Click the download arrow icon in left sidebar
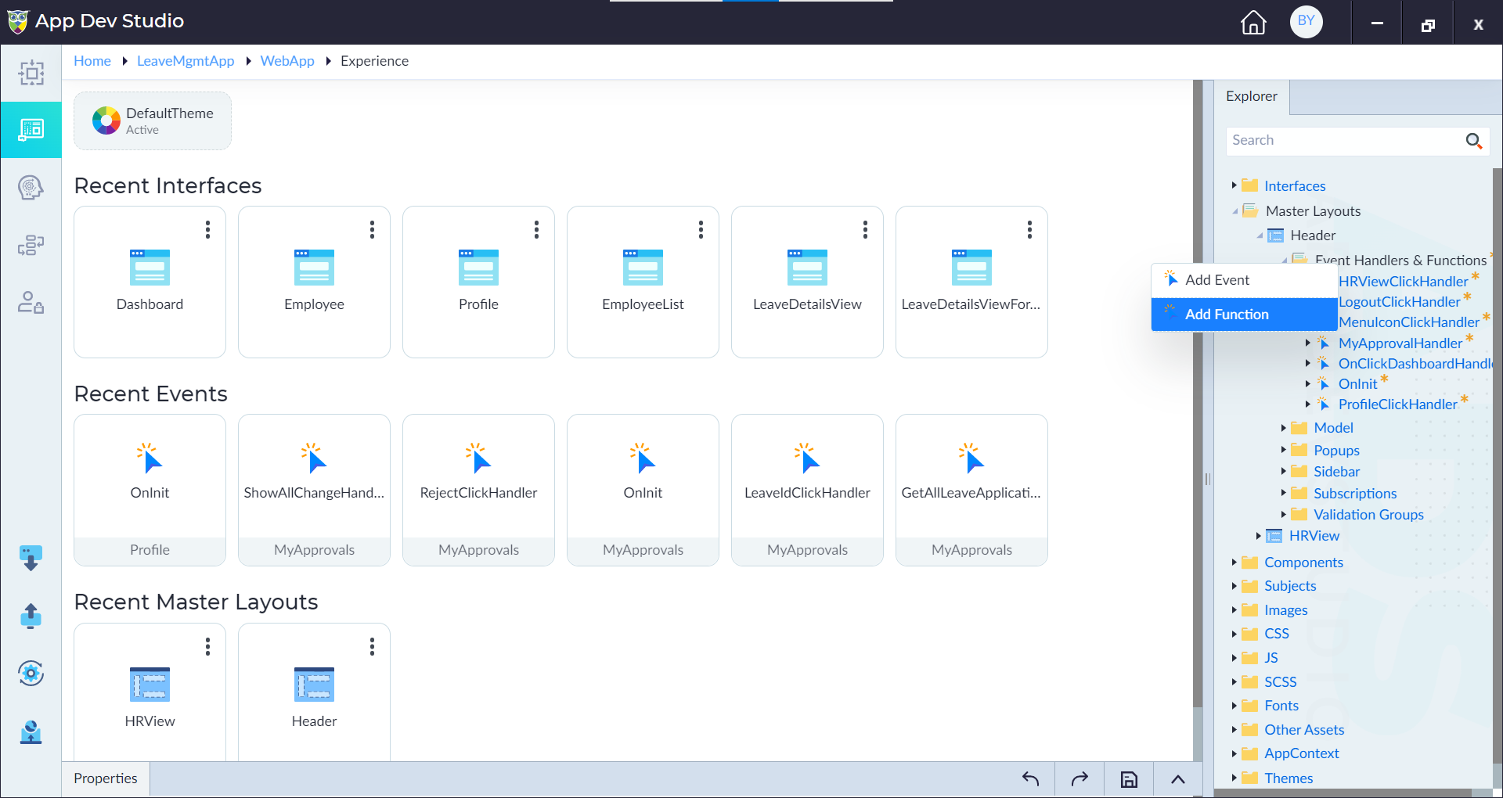 pos(31,559)
